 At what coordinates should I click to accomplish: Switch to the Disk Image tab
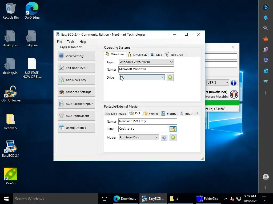pyautogui.click(x=116, y=114)
